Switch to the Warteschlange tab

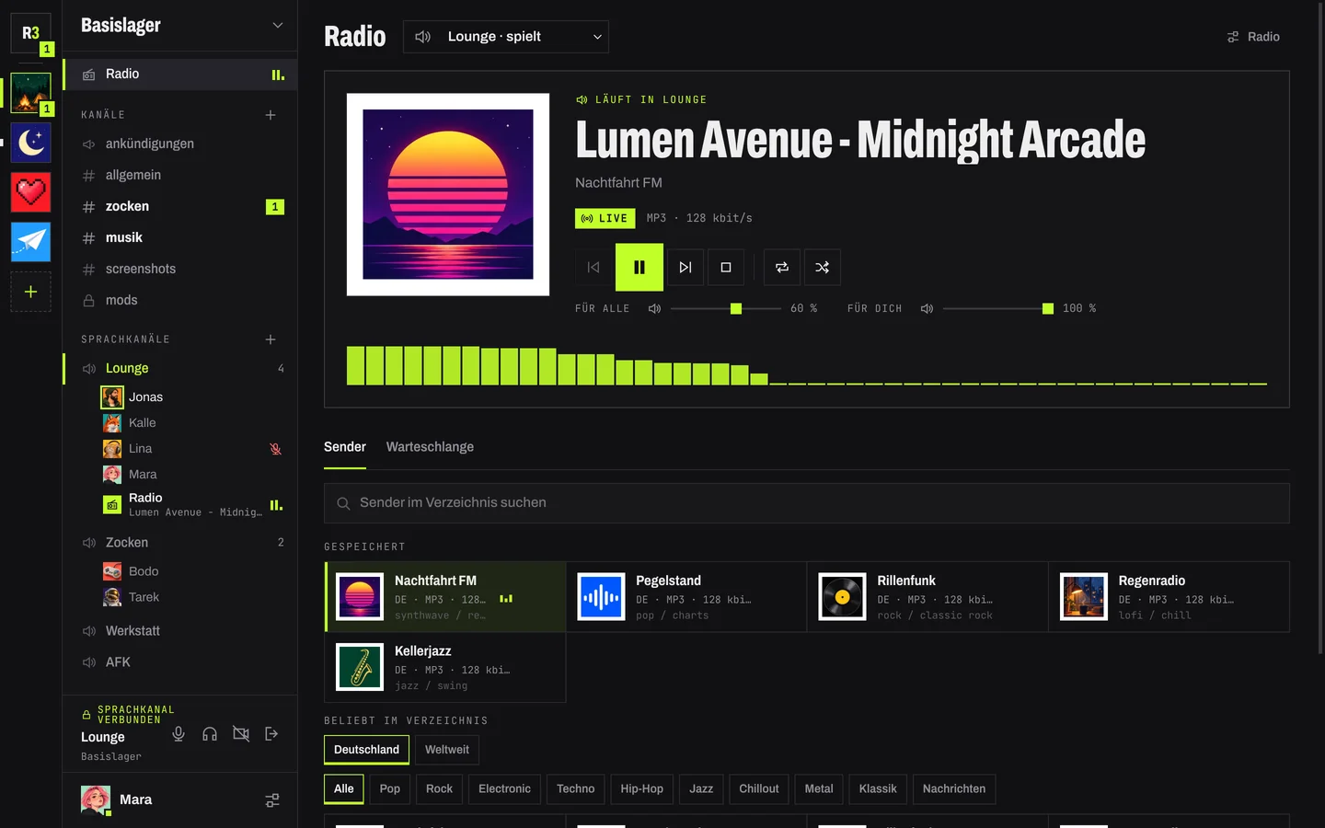430,447
